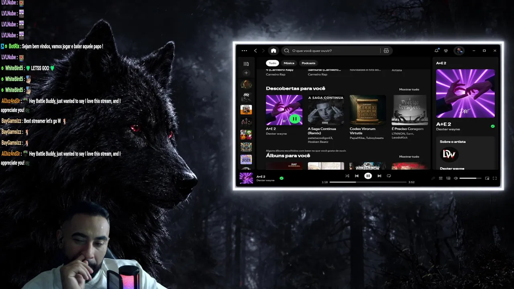Click 'Carneiro Rap' under Samurai track
Image resolution: width=514 pixels, height=289 pixels.
coord(317,74)
